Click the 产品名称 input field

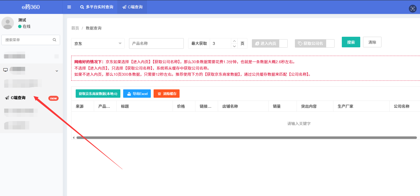pyautogui.click(x=156, y=43)
